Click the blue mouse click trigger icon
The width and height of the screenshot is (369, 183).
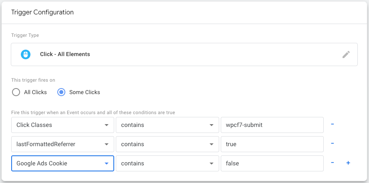click(26, 54)
